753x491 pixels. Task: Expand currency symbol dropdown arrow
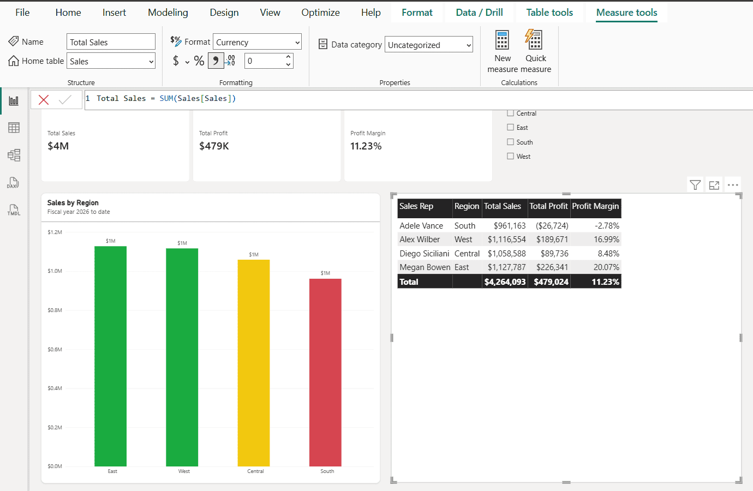tap(187, 62)
